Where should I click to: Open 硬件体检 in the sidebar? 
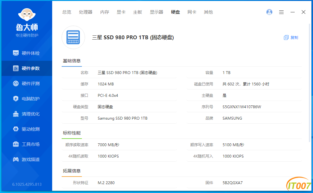coord(27,53)
